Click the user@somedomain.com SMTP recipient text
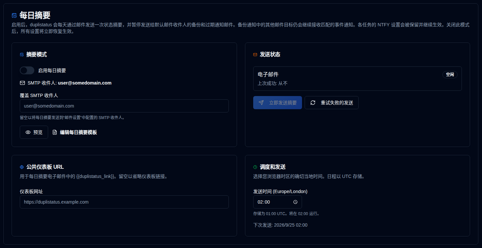Image resolution: width=482 pixels, height=248 pixels. click(85, 83)
